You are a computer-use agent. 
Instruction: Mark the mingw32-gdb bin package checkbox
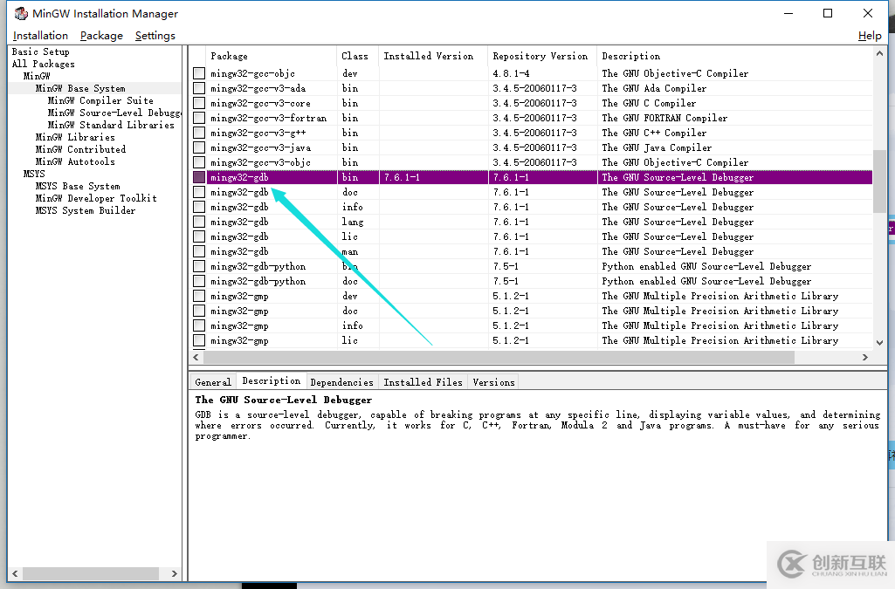point(199,177)
